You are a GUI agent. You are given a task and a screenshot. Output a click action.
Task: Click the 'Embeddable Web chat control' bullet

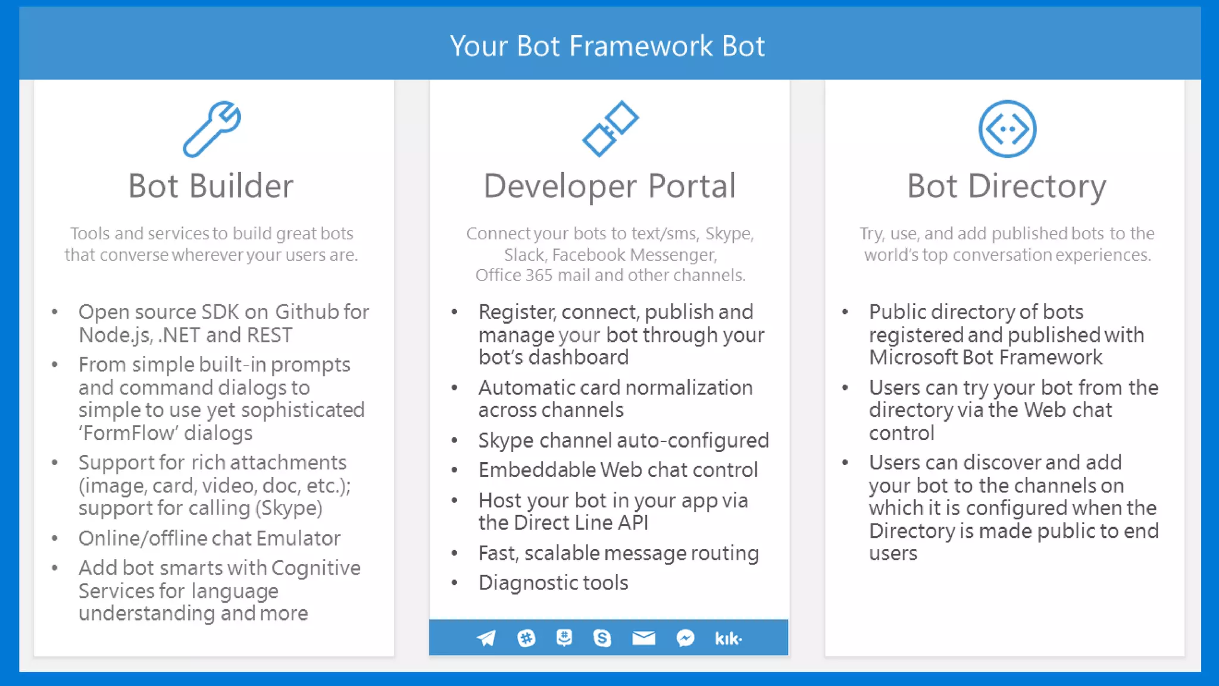(618, 470)
